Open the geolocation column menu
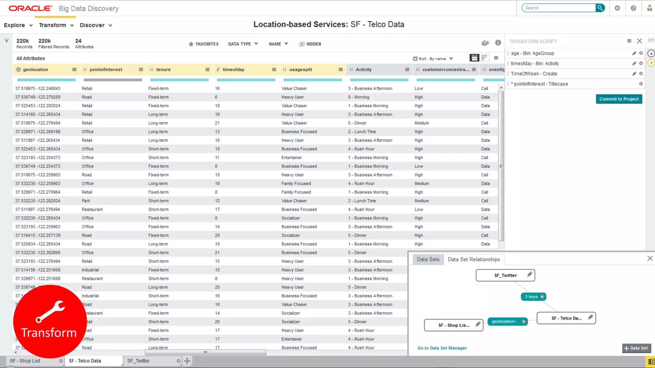 tap(74, 70)
